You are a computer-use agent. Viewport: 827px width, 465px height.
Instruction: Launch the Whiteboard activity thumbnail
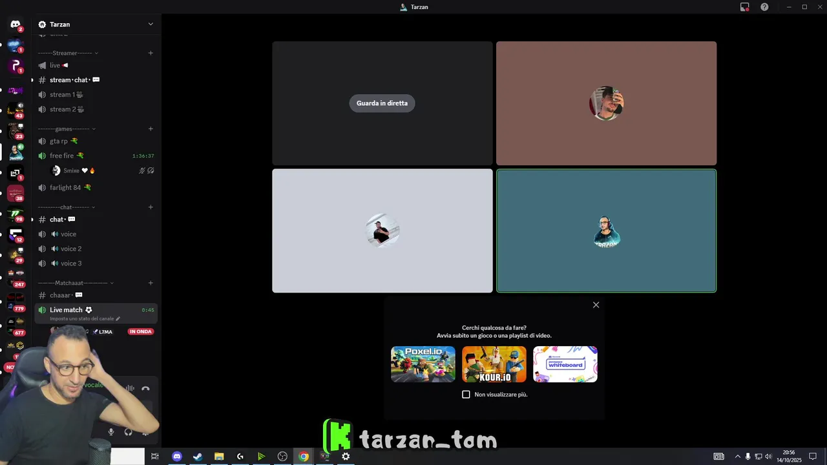(565, 364)
